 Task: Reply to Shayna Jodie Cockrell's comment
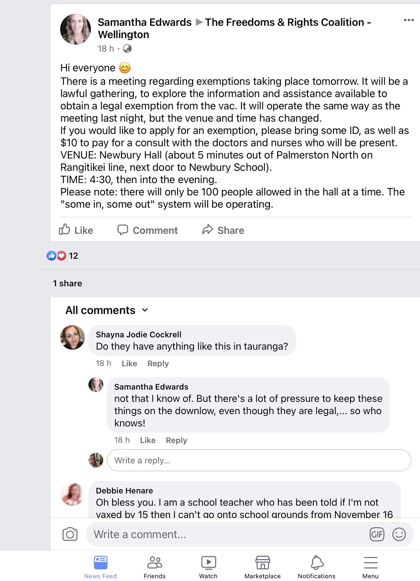pyautogui.click(x=158, y=364)
